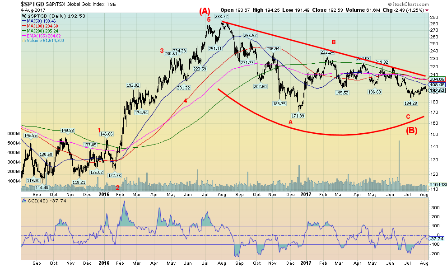Click the 600M volume axis label

pyautogui.click(x=14, y=134)
